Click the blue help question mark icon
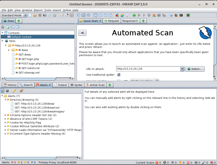This screenshot has height=165, width=217. point(171,15)
